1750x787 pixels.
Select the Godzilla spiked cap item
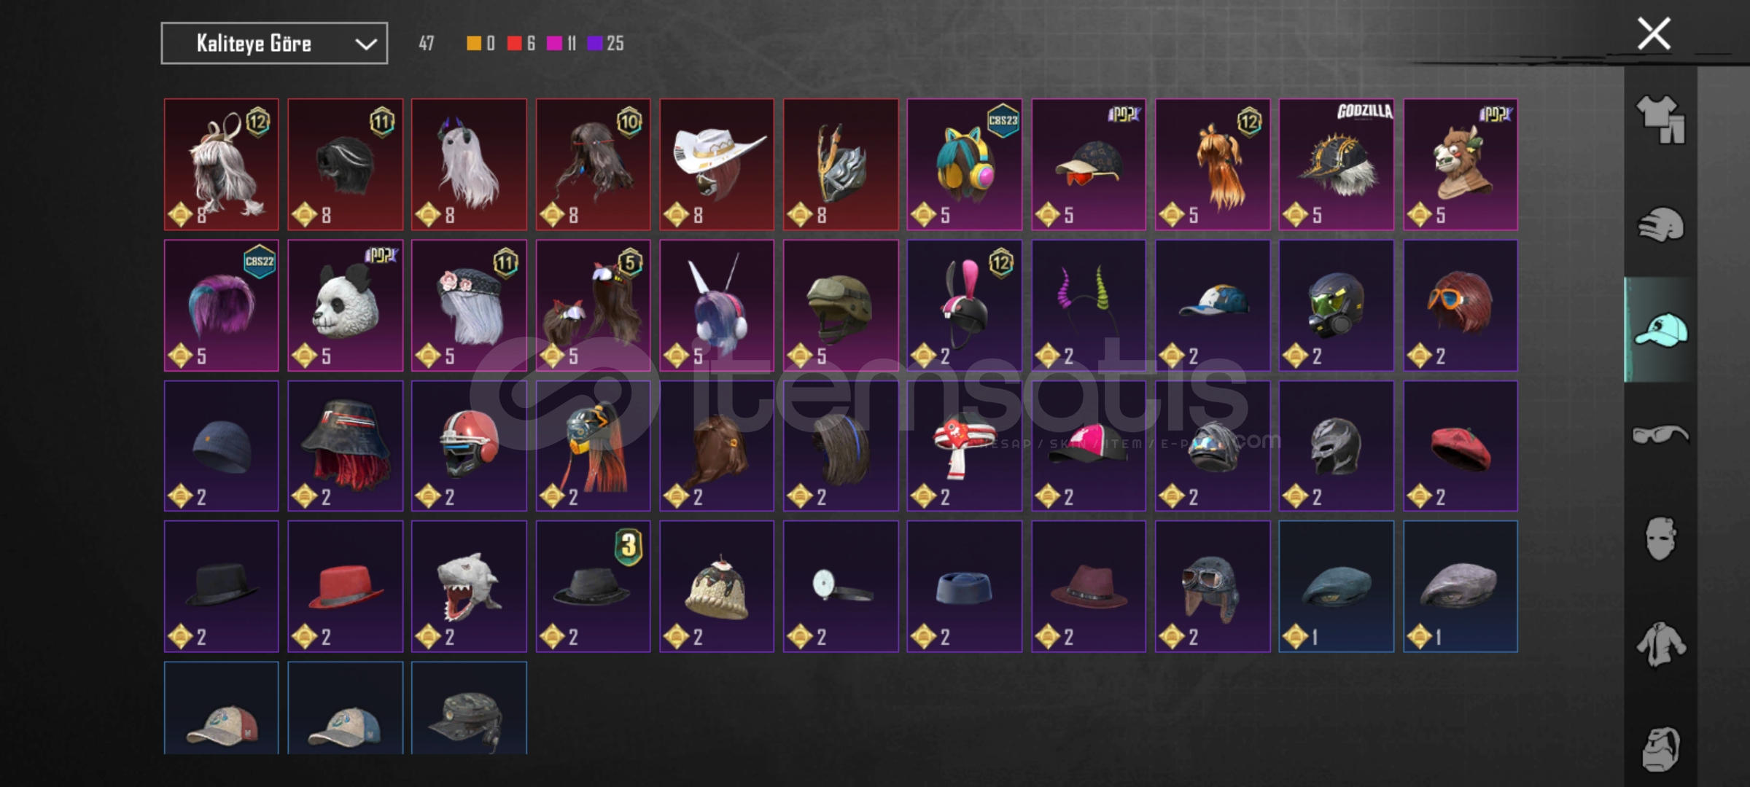pyautogui.click(x=1337, y=165)
